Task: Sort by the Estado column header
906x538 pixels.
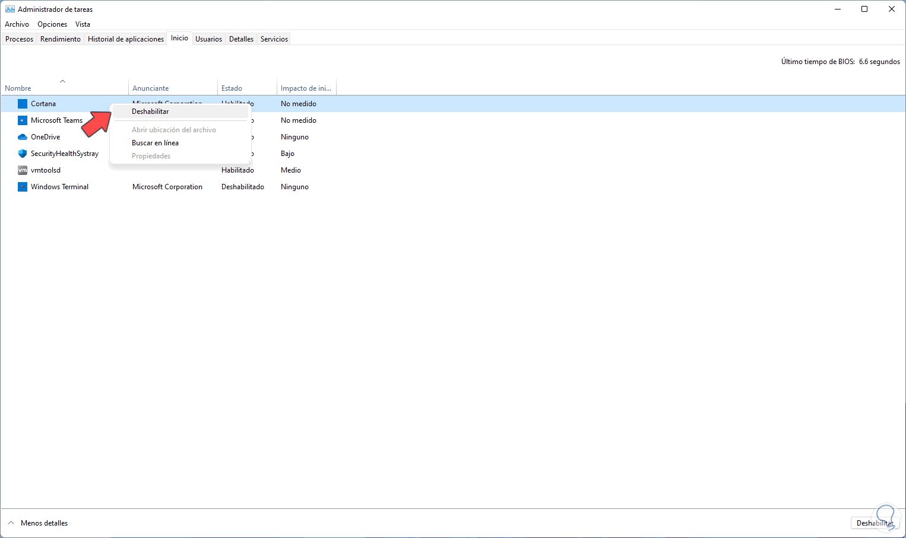Action: [247, 88]
